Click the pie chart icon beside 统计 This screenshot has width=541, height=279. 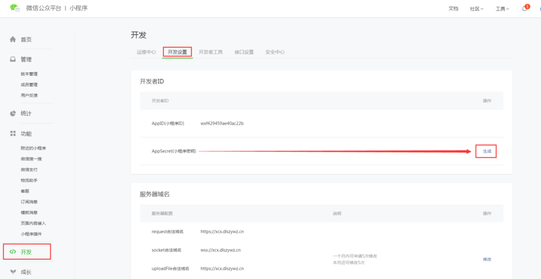pos(13,113)
